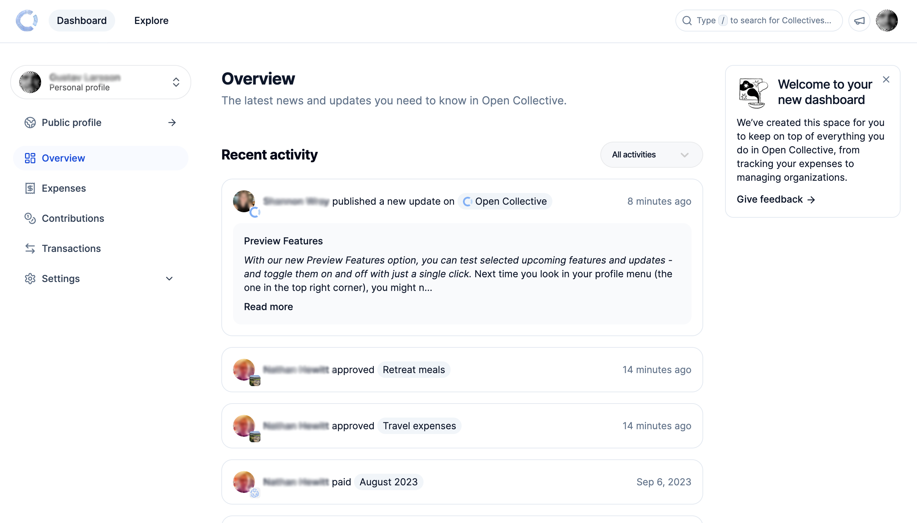This screenshot has width=917, height=523.
Task: Go to Contributions via coins icon
Action: [30, 218]
